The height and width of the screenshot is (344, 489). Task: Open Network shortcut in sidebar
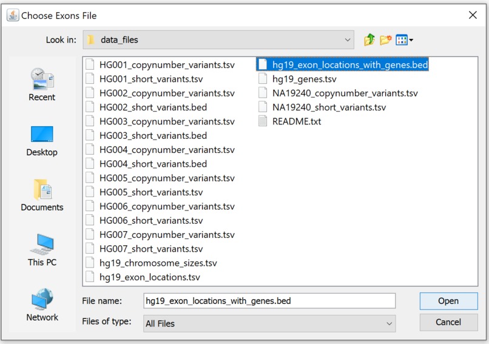click(42, 305)
